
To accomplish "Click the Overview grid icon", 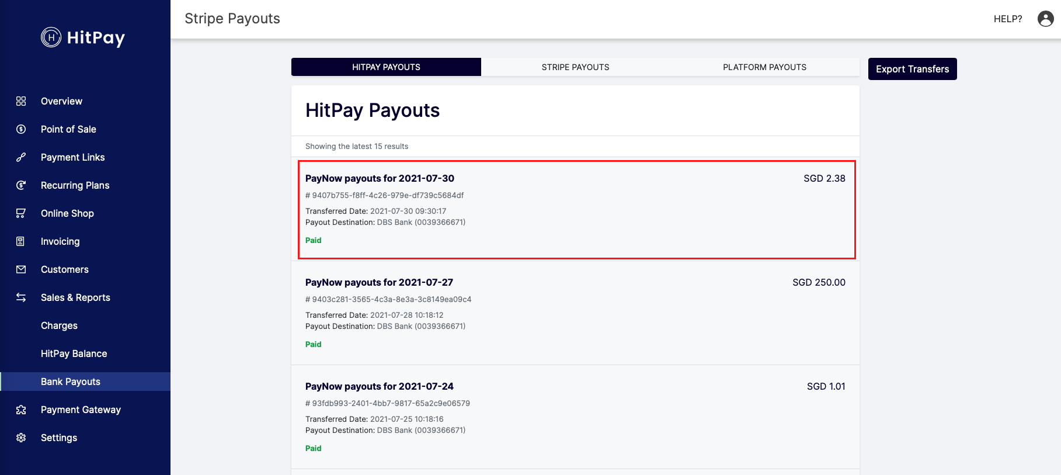I will pos(21,101).
